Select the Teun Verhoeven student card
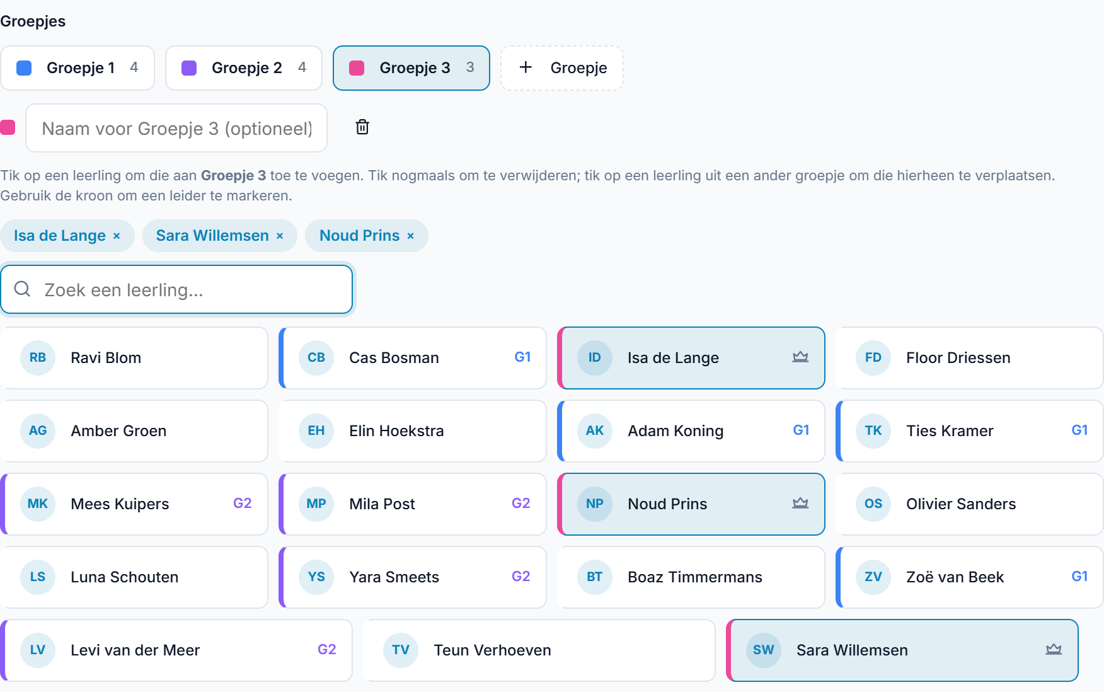1104x692 pixels. click(x=539, y=650)
